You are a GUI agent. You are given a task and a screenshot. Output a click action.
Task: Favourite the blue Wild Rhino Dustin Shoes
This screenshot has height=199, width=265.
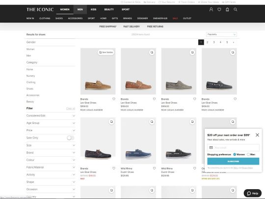(x=154, y=169)
